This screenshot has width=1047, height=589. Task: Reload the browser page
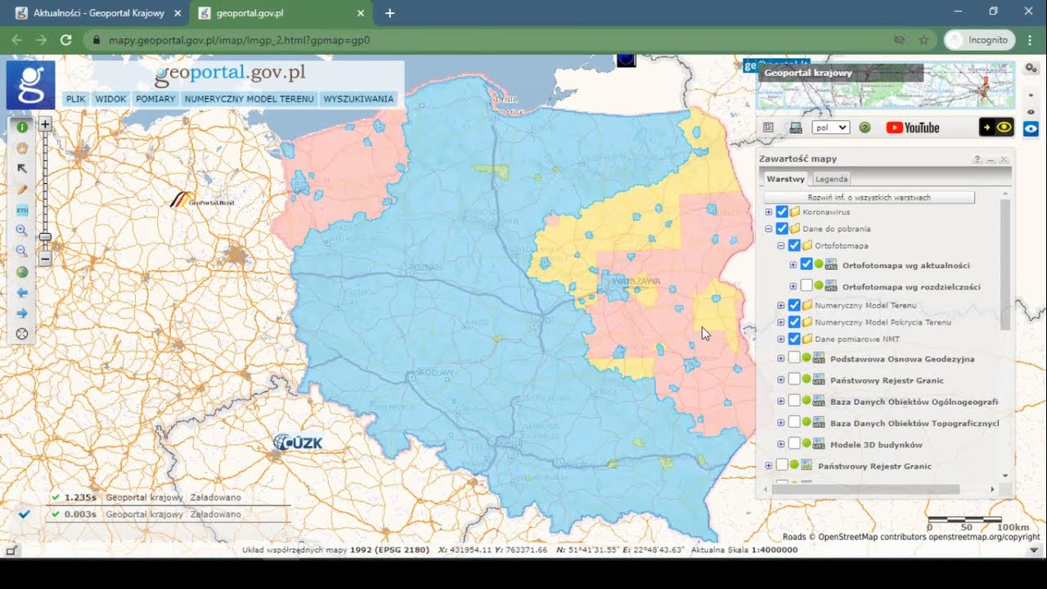[x=66, y=39]
